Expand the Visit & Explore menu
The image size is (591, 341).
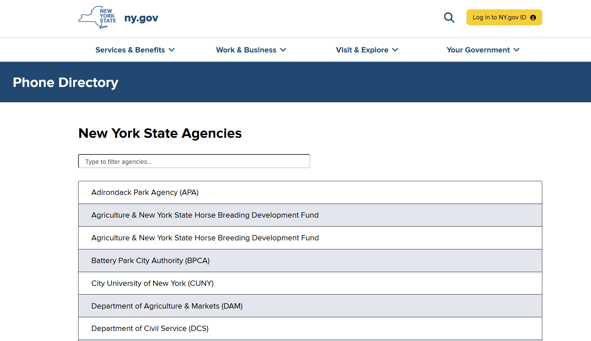point(367,50)
